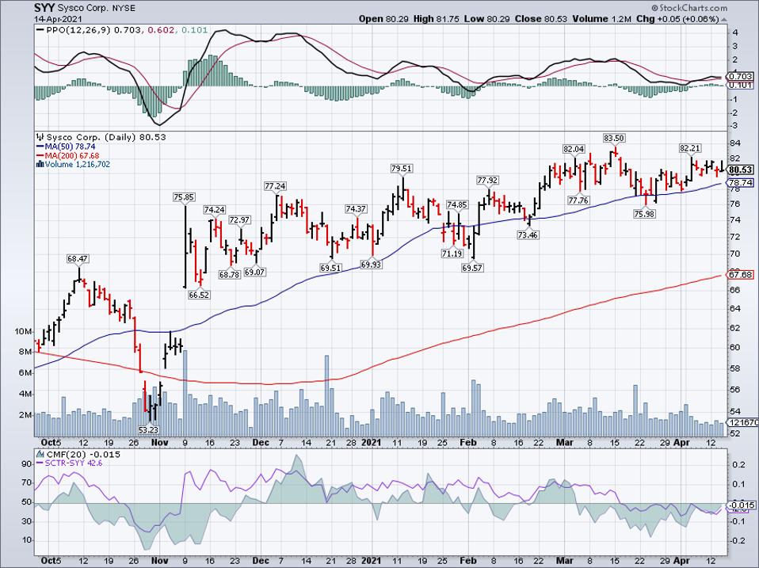Click the MA(50) 78.74 legend text
Viewport: 759px width, 568px height.
click(x=71, y=147)
